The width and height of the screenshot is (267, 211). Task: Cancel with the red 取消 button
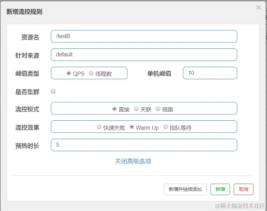coord(243,189)
